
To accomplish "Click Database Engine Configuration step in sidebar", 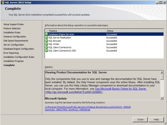I will click(19, 49).
